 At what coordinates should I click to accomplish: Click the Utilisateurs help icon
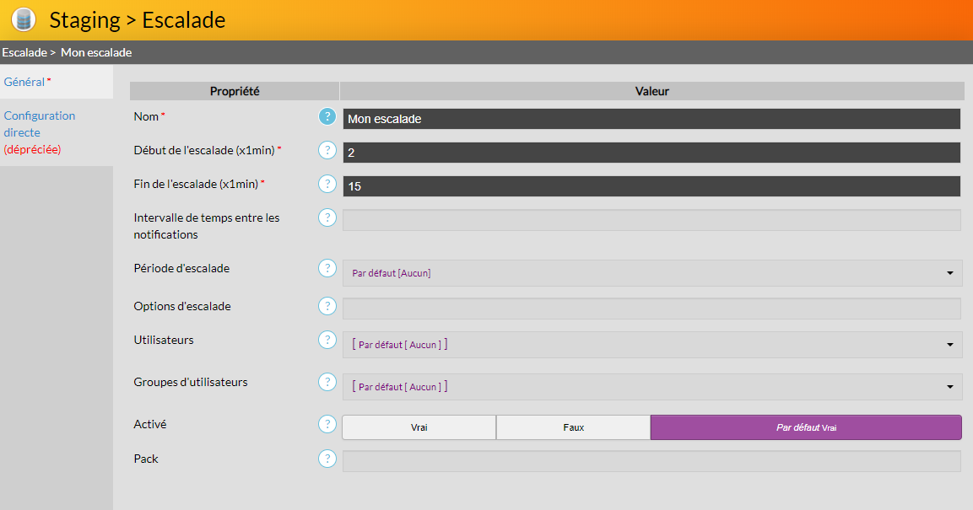coord(327,340)
